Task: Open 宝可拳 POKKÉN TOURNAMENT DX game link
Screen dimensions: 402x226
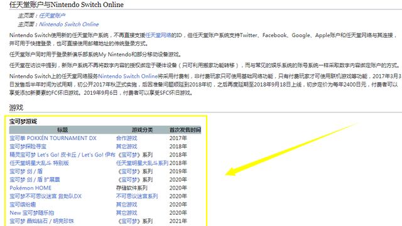Action: click(x=53, y=138)
